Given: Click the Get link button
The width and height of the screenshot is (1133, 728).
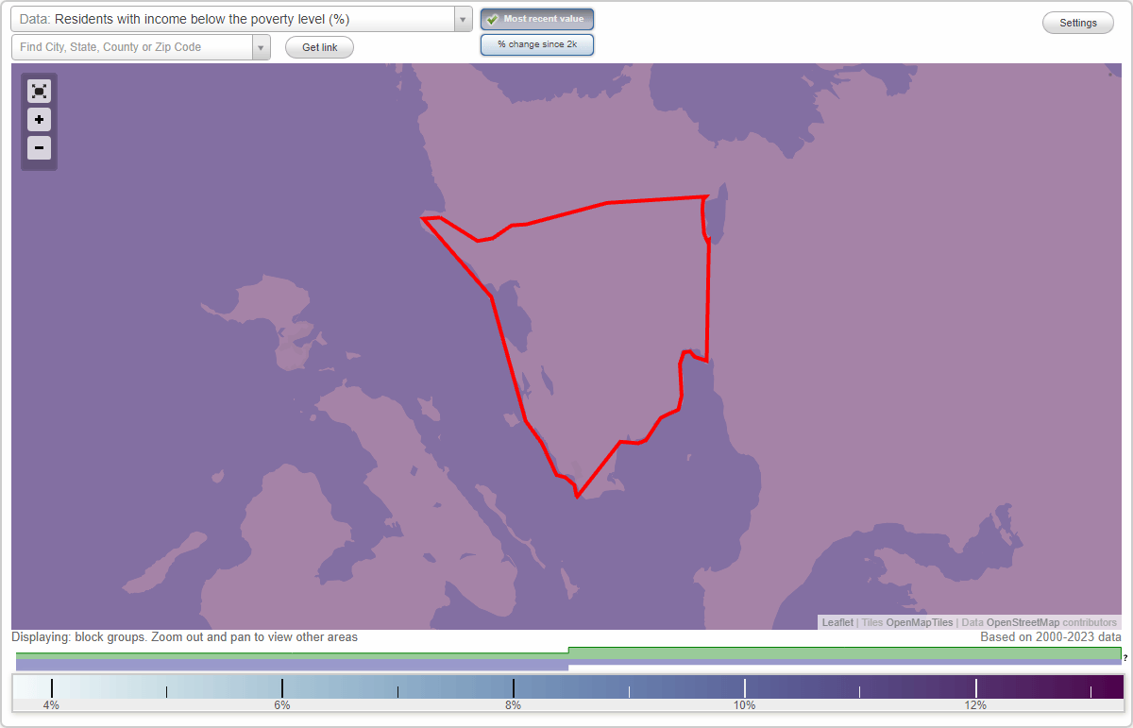Looking at the screenshot, I should (x=319, y=47).
